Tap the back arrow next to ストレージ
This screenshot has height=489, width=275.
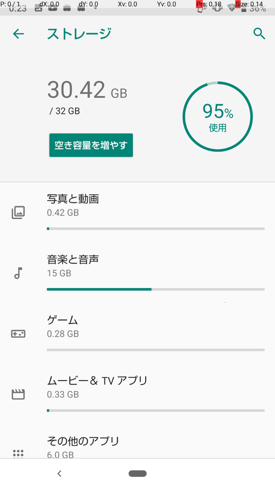[x=18, y=34]
